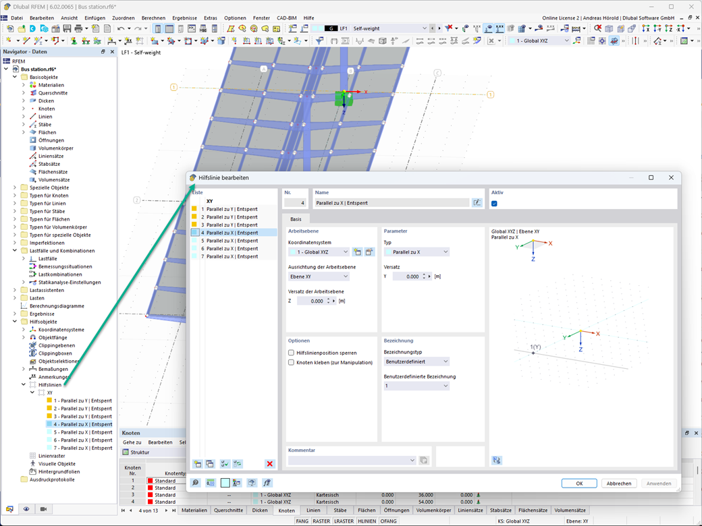Click the Abbrechen button
The height and width of the screenshot is (526, 702).
(619, 484)
